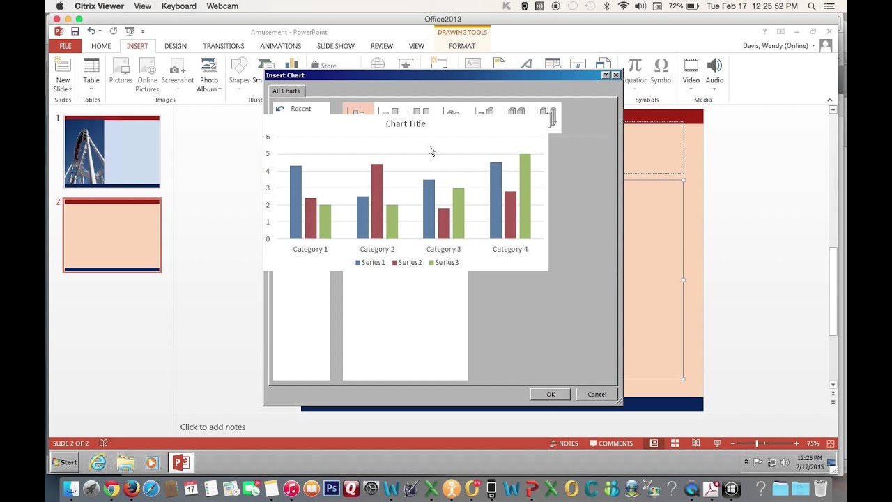The width and height of the screenshot is (892, 502).
Task: Open the ANIMATIONS tab
Action: click(281, 46)
